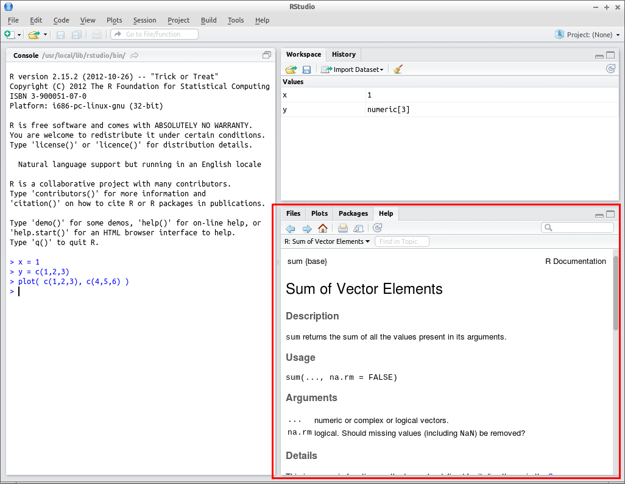Click the Save all documents icon
This screenshot has height=484, width=625.
pyautogui.click(x=77, y=35)
